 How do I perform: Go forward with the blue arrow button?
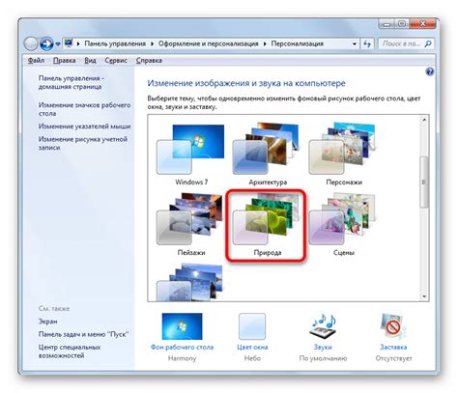point(46,43)
